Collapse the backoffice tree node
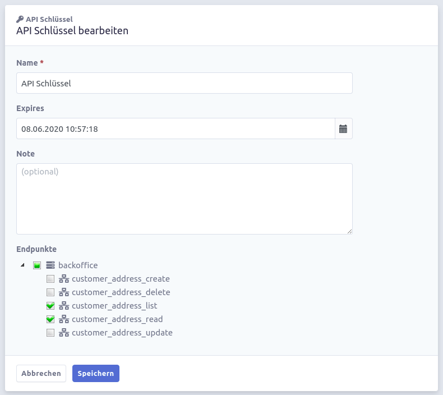This screenshot has height=395, width=443. pyautogui.click(x=22, y=265)
